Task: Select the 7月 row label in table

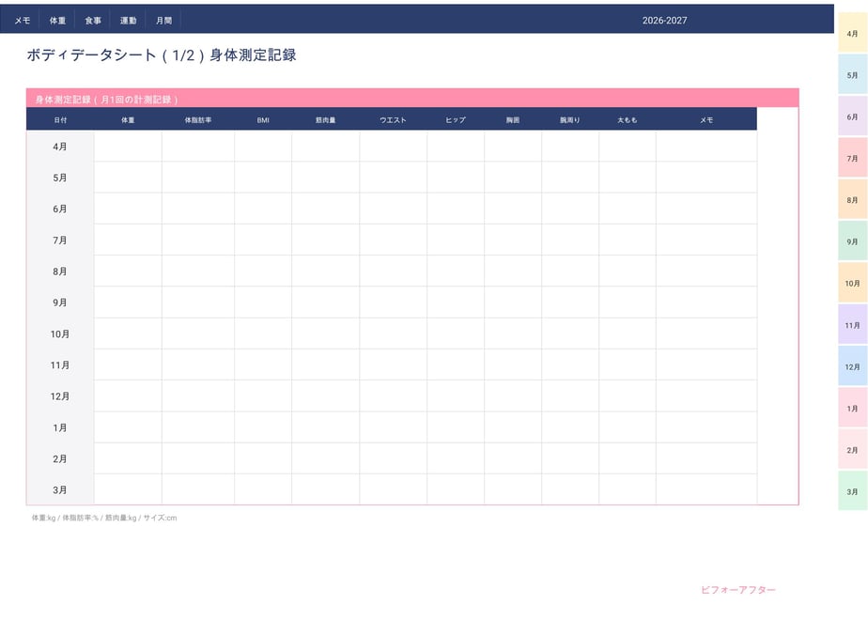Action: 60,240
